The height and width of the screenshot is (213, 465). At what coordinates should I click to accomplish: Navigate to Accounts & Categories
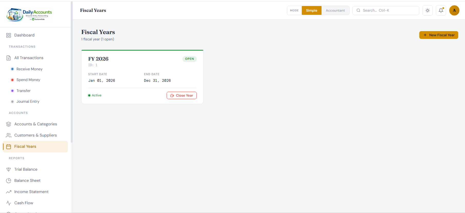[35, 124]
